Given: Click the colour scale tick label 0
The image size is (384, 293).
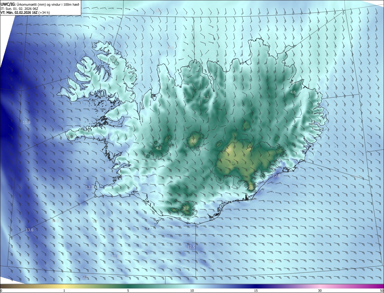Looking at the screenshot, I should pyautogui.click(x=1, y=291).
